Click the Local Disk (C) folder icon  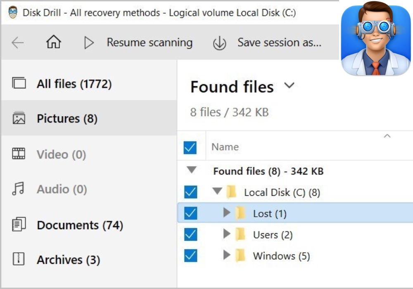coord(231,192)
